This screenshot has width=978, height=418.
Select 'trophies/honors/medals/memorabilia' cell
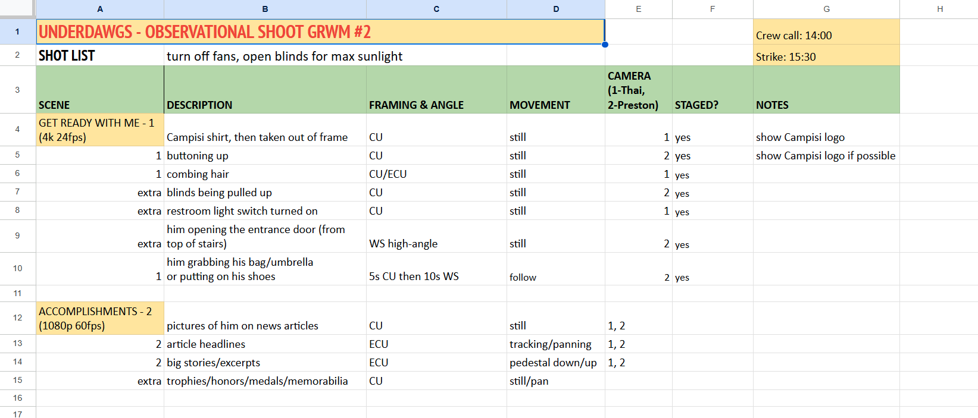[265, 381]
